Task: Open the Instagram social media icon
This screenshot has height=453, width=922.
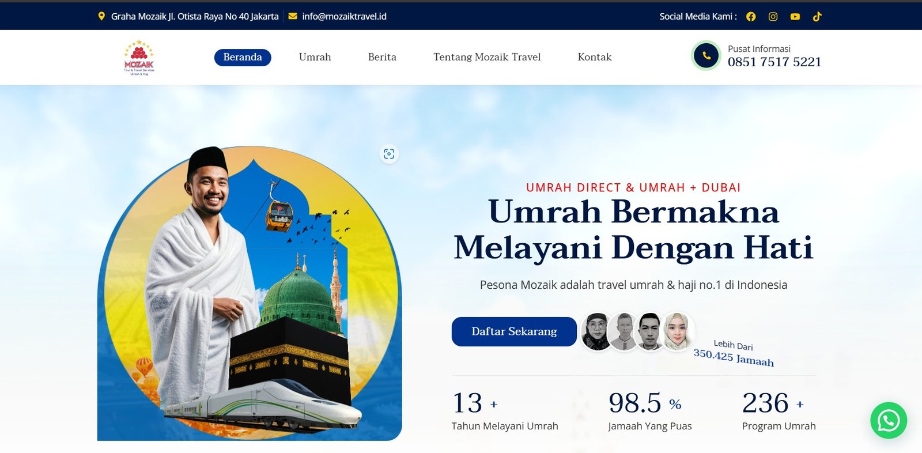Action: [x=773, y=17]
